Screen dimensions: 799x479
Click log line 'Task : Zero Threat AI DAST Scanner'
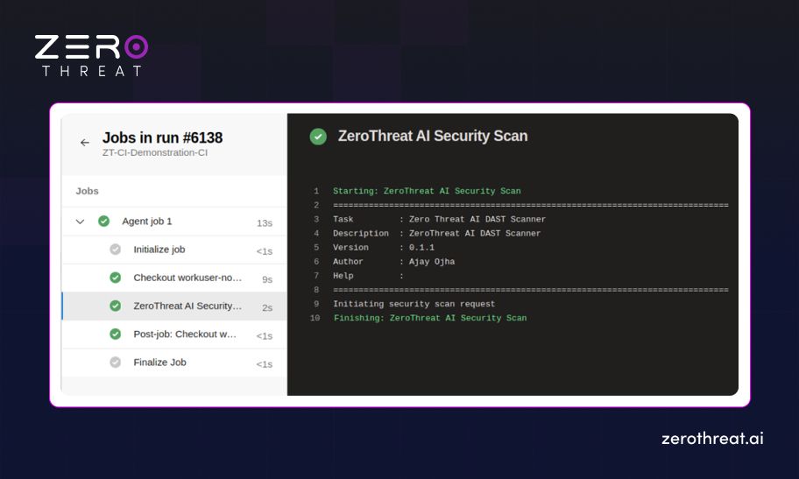[x=439, y=219]
